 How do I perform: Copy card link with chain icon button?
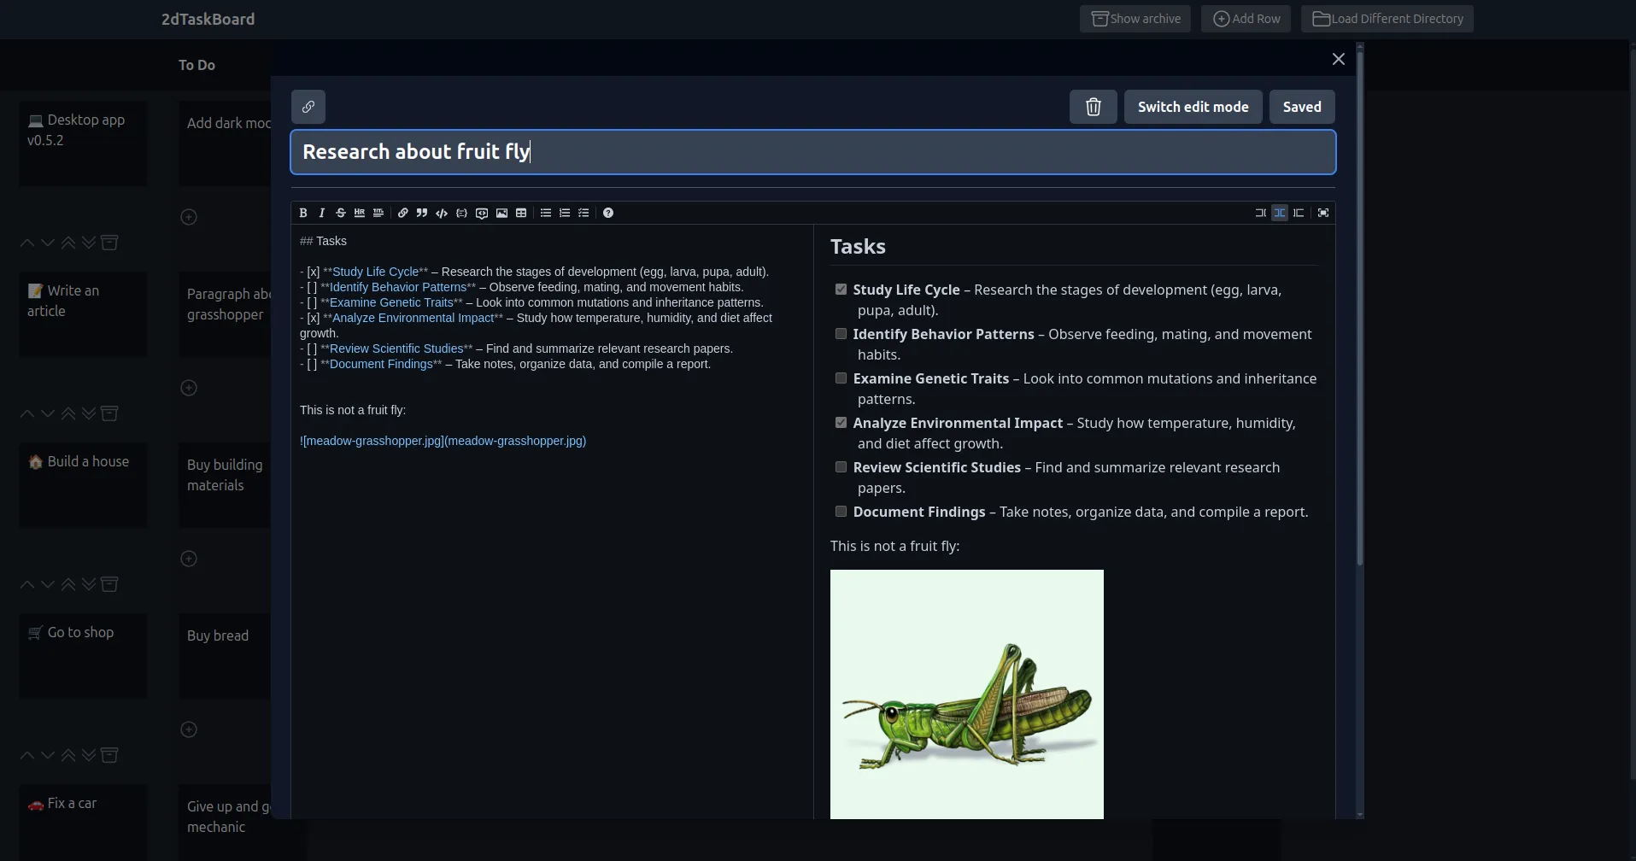(308, 107)
